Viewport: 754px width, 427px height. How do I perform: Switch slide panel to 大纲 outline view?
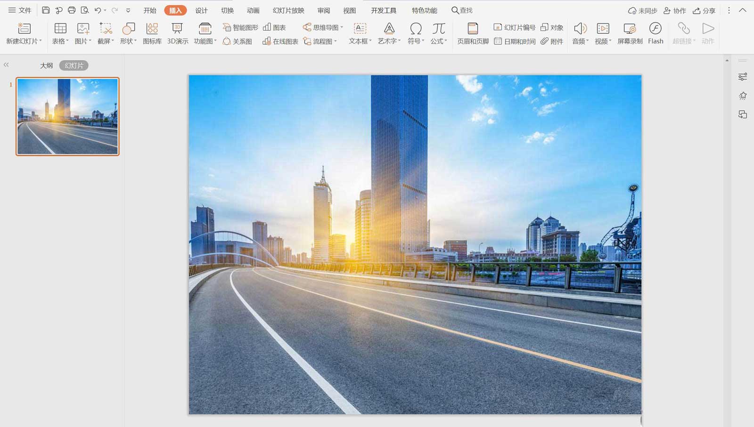coord(46,65)
